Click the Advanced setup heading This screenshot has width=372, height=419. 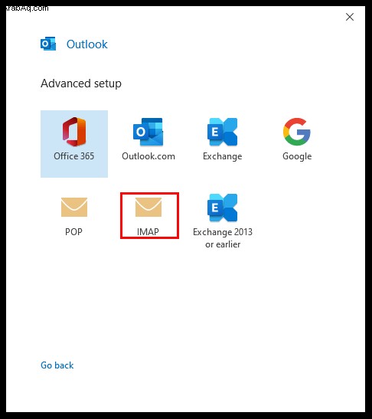[x=81, y=83]
